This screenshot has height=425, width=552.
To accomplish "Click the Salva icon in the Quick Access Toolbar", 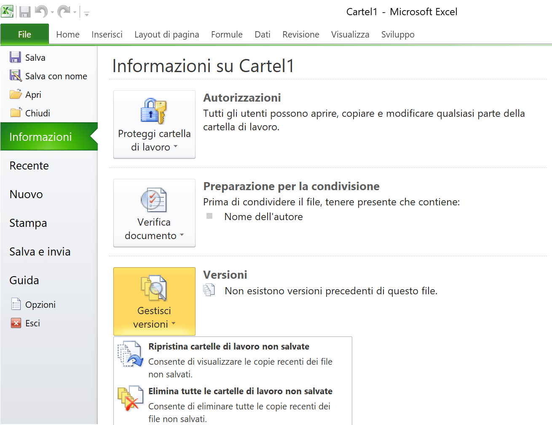I will [x=24, y=11].
